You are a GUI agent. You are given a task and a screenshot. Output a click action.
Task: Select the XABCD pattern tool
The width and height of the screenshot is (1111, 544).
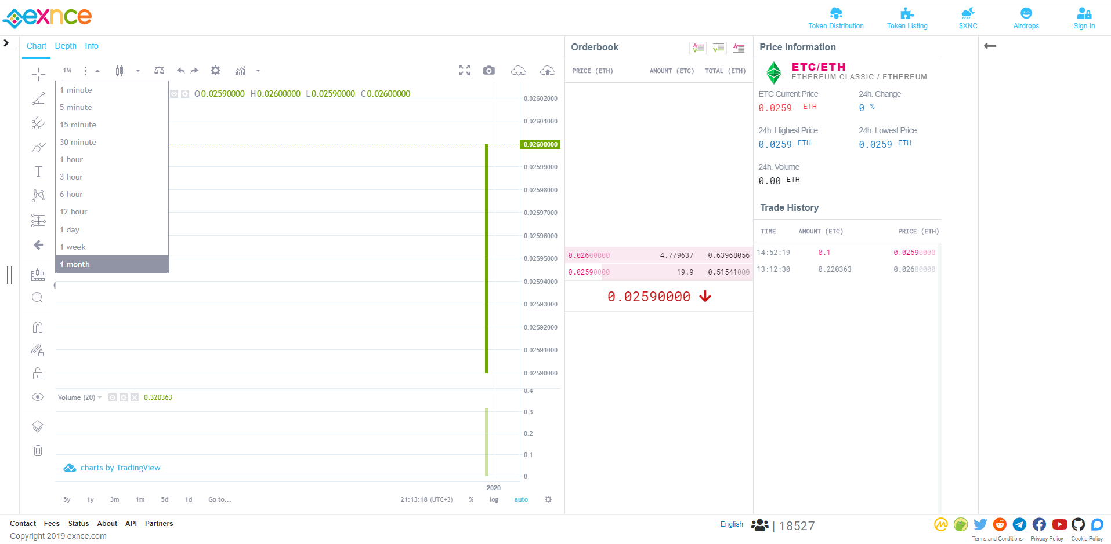coord(38,195)
